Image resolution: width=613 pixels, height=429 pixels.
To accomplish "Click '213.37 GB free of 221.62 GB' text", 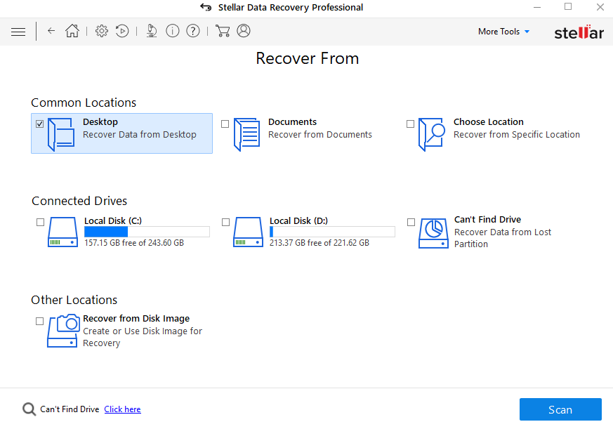I will 319,243.
